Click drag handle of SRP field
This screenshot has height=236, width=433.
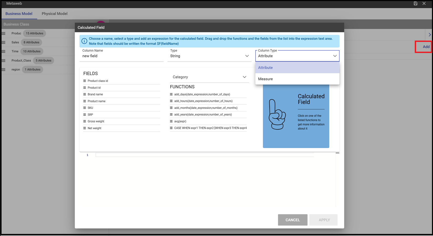click(85, 115)
